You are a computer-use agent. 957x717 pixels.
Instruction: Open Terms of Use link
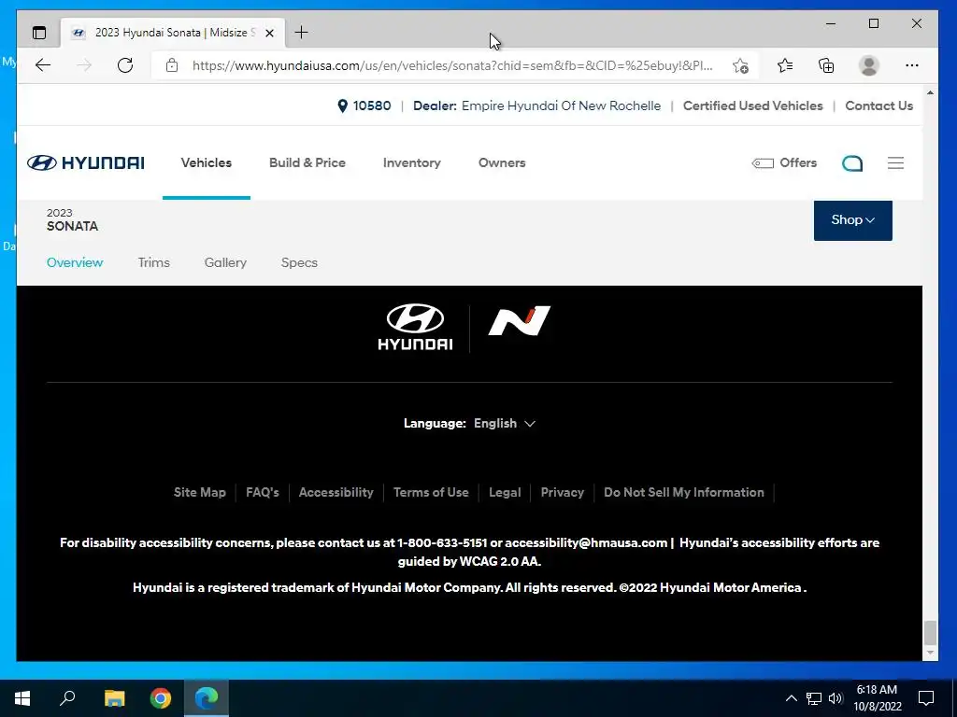click(x=431, y=492)
